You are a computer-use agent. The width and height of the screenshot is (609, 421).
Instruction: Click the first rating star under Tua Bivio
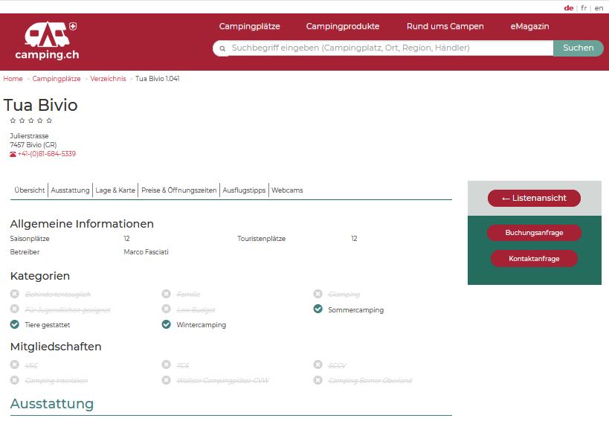tap(13, 120)
